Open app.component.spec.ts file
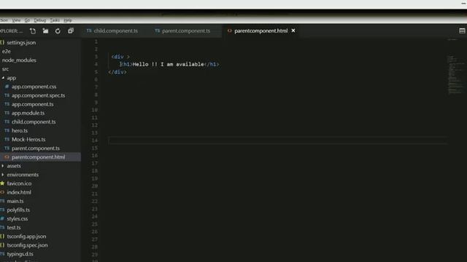This screenshot has height=262, width=467. coord(39,95)
